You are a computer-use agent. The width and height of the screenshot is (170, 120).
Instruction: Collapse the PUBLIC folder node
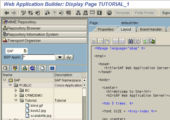pyautogui.click(x=10, y=85)
